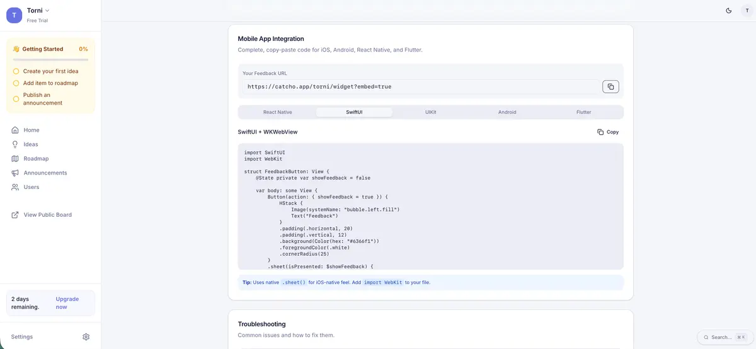Click the Feedback URL input field
The width and height of the screenshot is (756, 349).
[x=421, y=86]
